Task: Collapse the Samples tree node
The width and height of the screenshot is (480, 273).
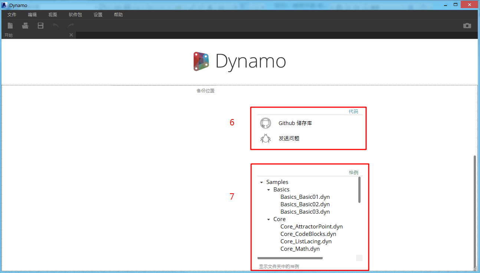Action: (x=262, y=182)
